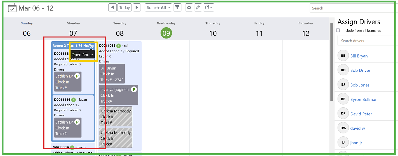Click green play icon next to D0011116

point(73,100)
